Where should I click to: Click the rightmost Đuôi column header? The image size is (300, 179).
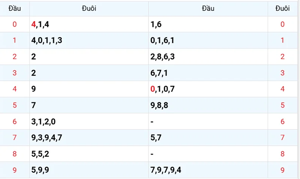282,8
